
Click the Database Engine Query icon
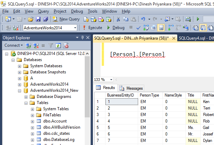click(x=86, y=19)
